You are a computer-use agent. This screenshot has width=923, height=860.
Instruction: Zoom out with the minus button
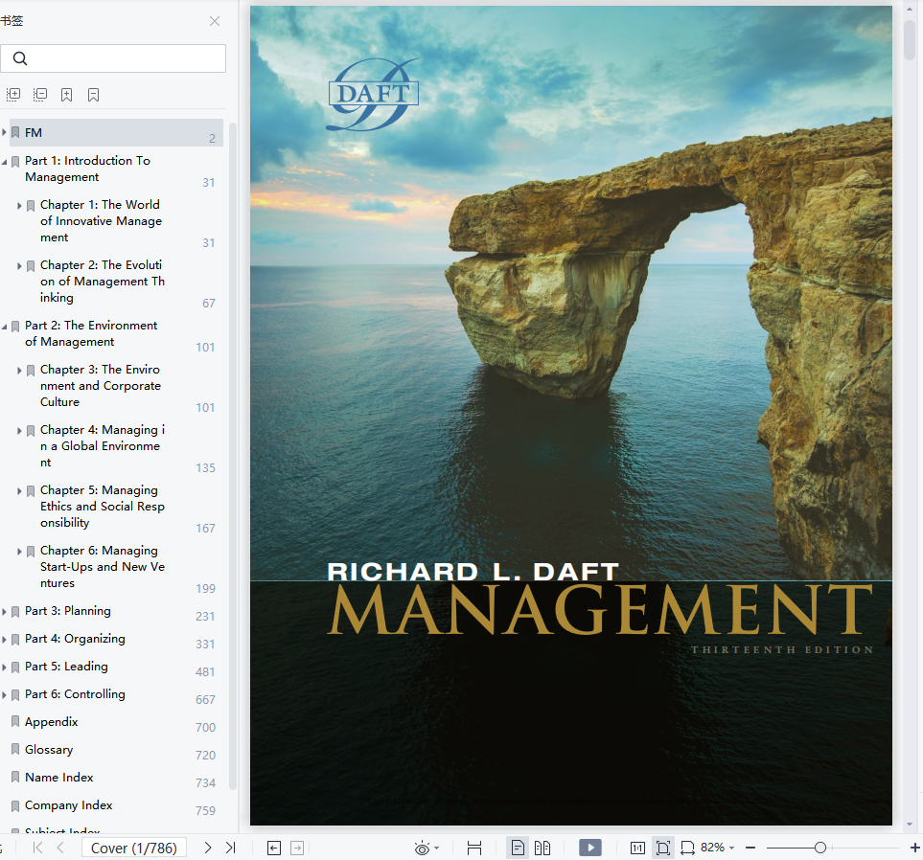[750, 848]
